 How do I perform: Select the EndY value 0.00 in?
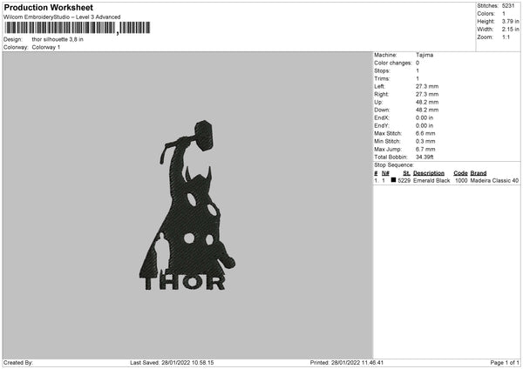[425, 125]
